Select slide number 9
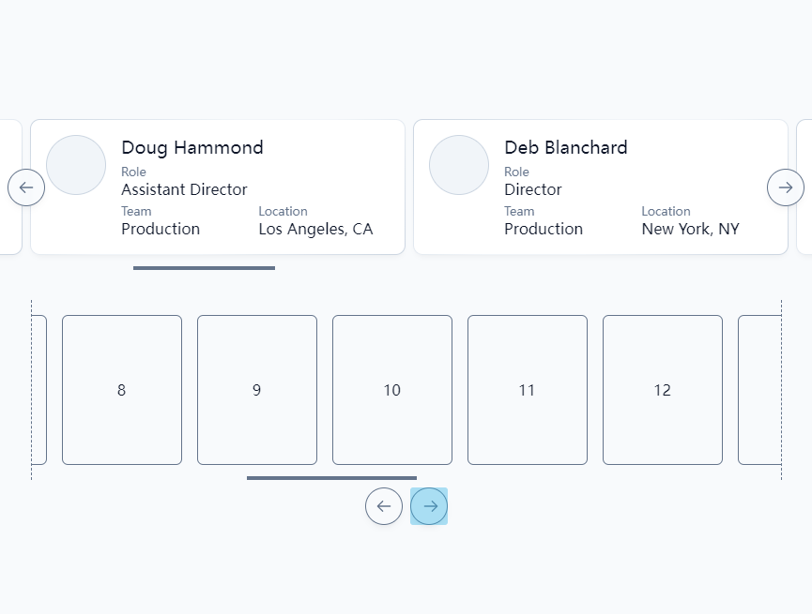This screenshot has height=614, width=812. click(257, 390)
